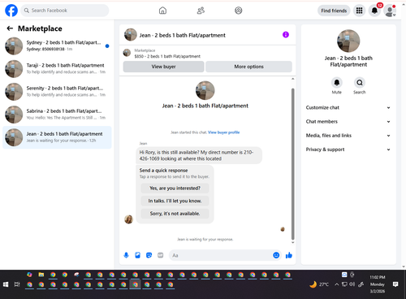Open Task View on the taskbar
The width and height of the screenshot is (406, 299).
pos(17,284)
